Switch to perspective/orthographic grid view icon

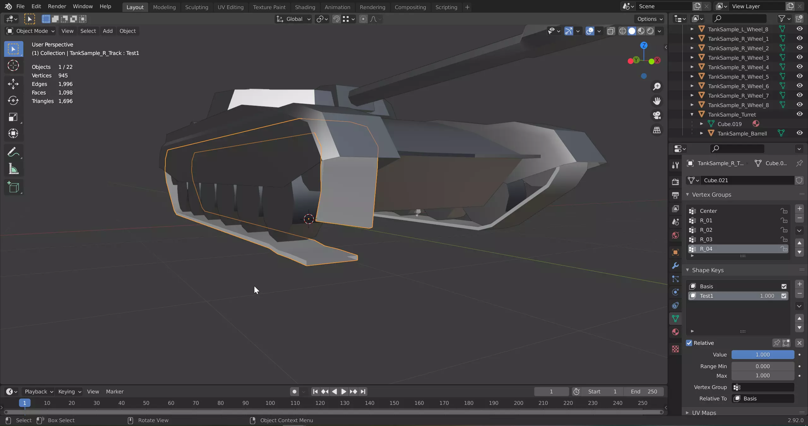click(657, 130)
